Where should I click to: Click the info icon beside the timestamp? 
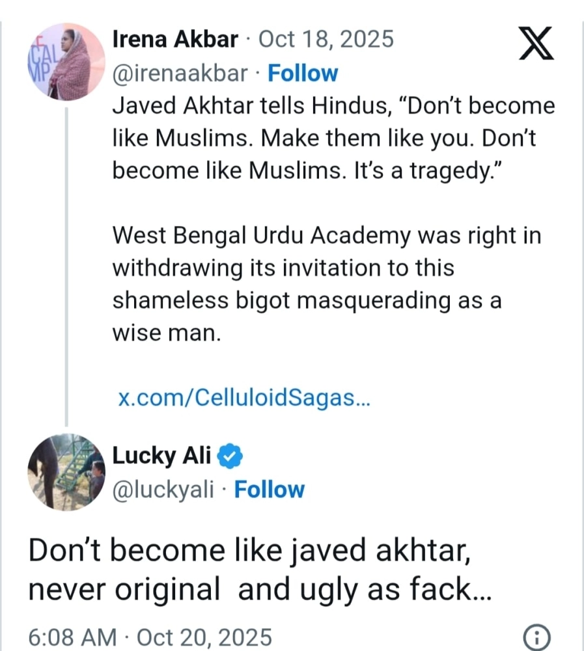536,636
